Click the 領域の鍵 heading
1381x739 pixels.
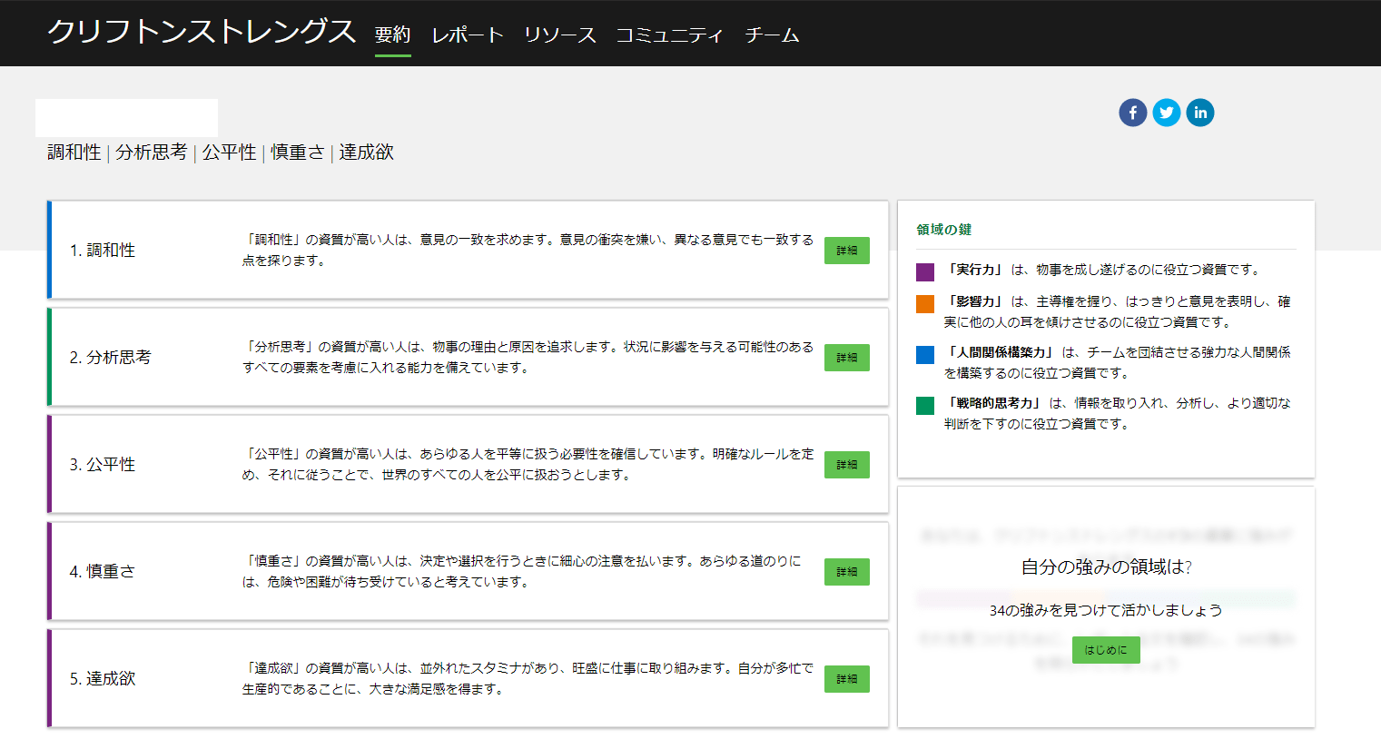944,230
